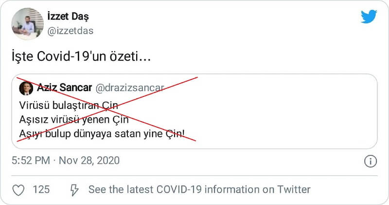Click the Twitter bird logo
389x205 pixels.
tap(369, 16)
